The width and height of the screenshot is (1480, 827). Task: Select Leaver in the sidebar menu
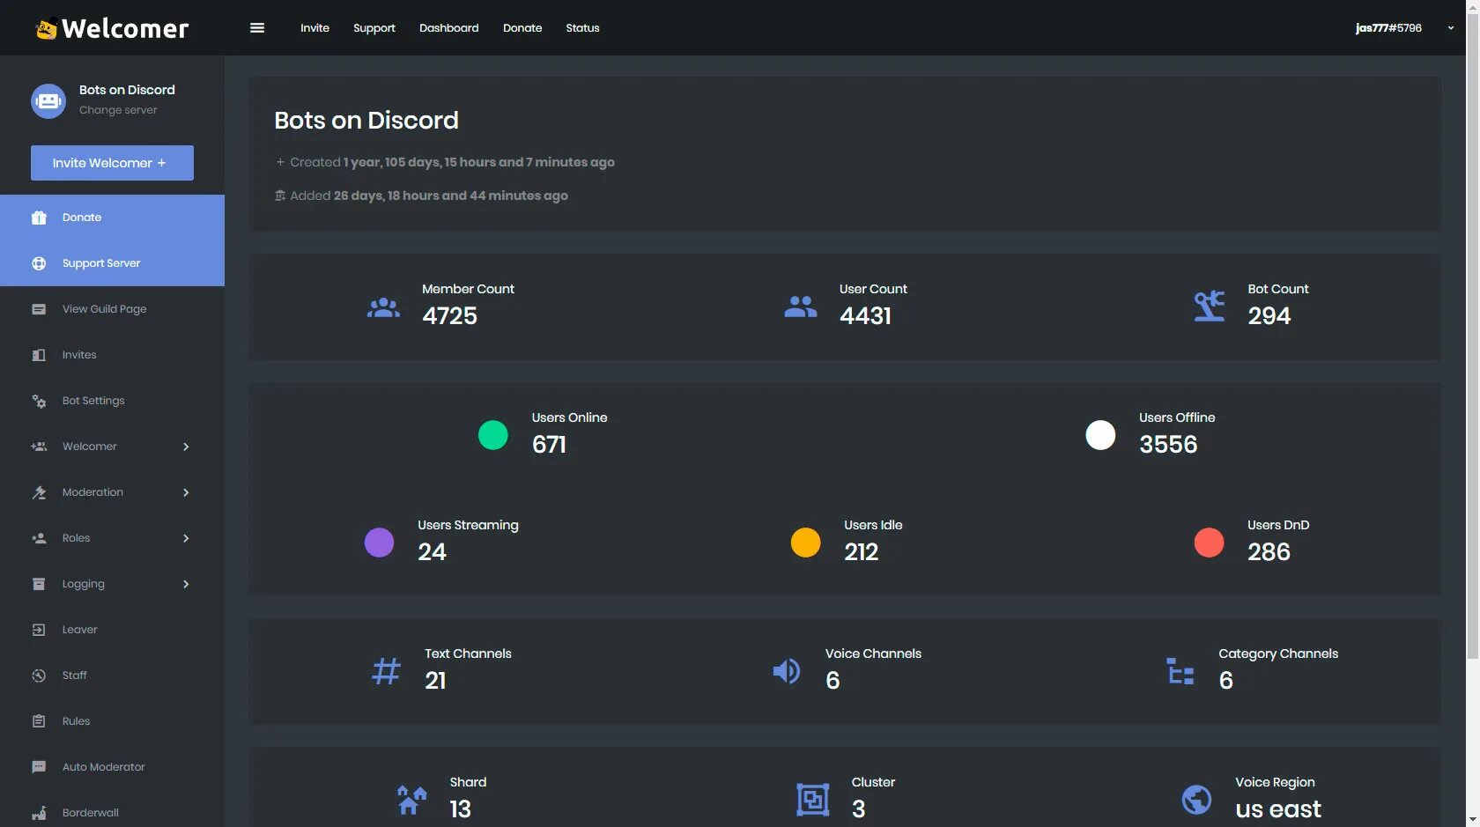112,630
